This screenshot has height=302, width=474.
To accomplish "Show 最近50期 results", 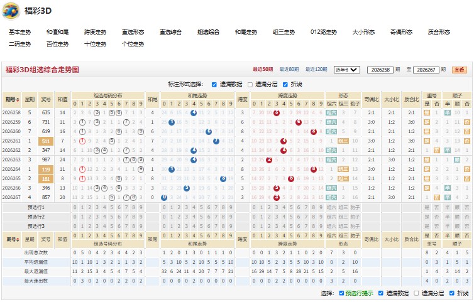I will (x=263, y=70).
